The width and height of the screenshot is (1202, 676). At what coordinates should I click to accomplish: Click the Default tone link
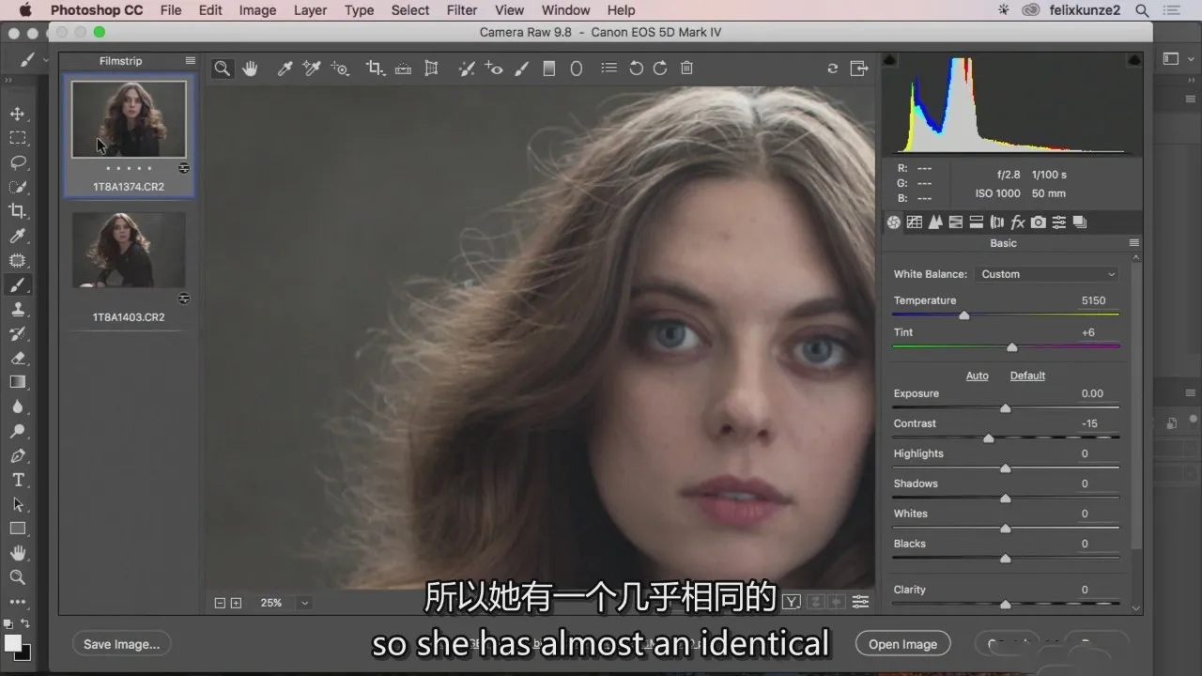1027,376
